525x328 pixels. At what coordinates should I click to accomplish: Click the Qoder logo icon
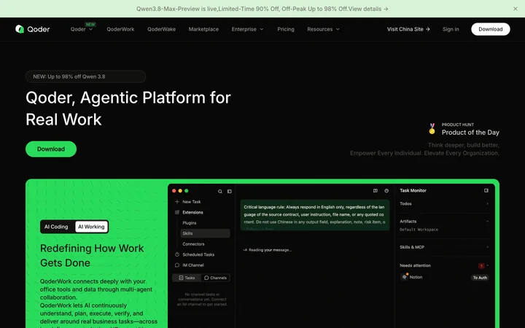(20, 29)
